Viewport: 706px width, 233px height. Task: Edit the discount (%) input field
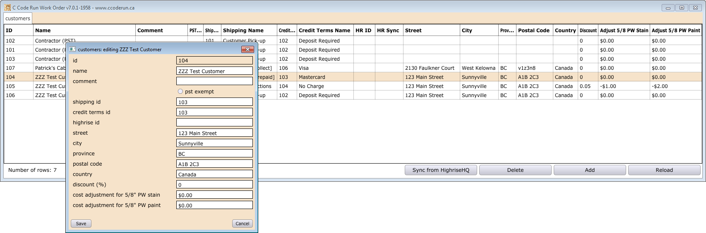214,185
